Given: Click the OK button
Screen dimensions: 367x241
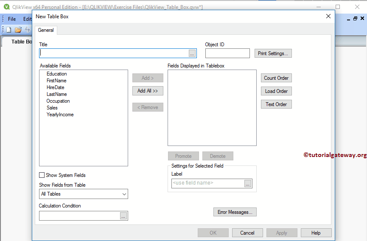Looking at the screenshot, I should 213,233.
